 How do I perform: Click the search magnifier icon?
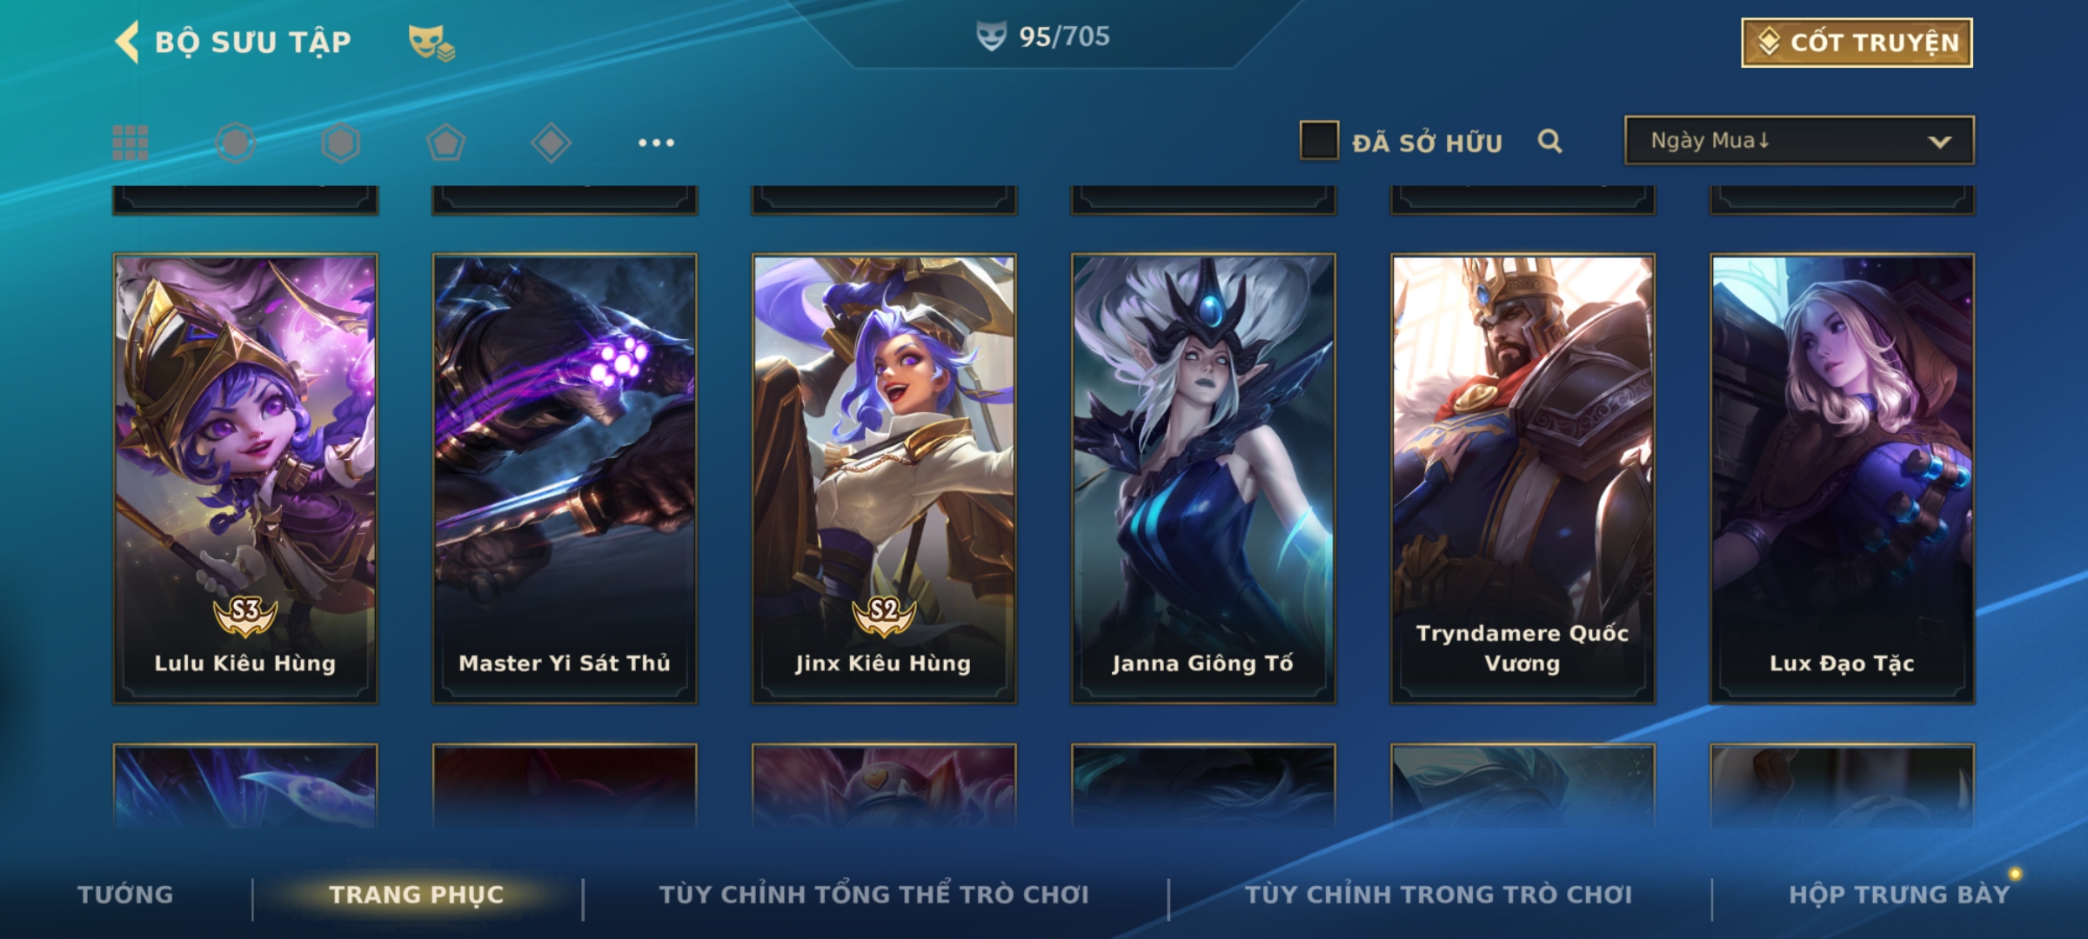pyautogui.click(x=1549, y=141)
